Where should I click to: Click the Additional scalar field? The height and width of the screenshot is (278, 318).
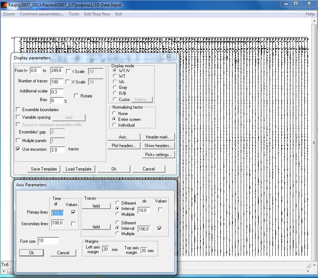57,92
